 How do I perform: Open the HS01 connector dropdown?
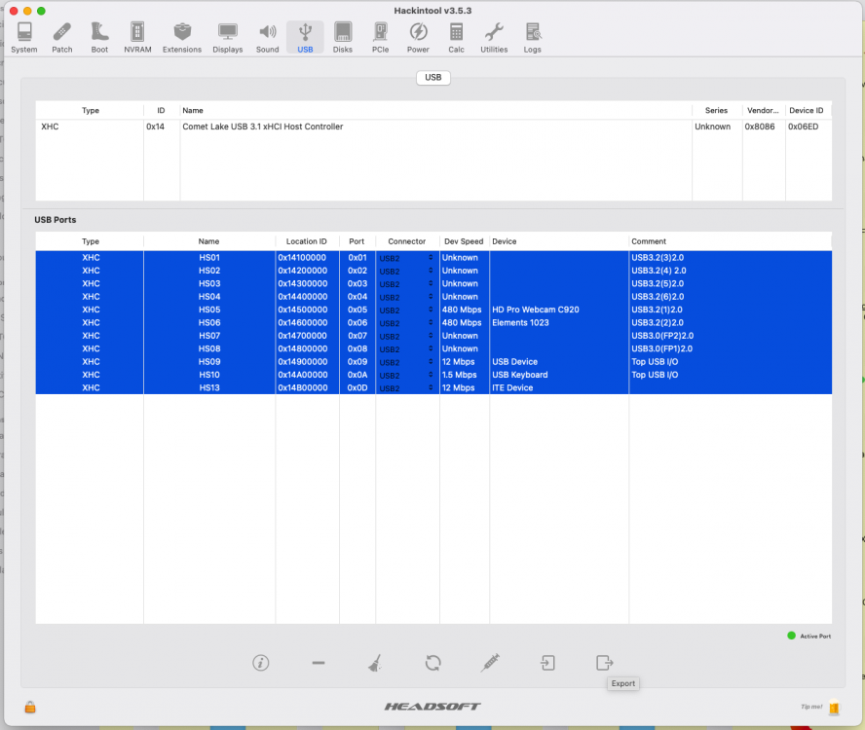tap(406, 258)
